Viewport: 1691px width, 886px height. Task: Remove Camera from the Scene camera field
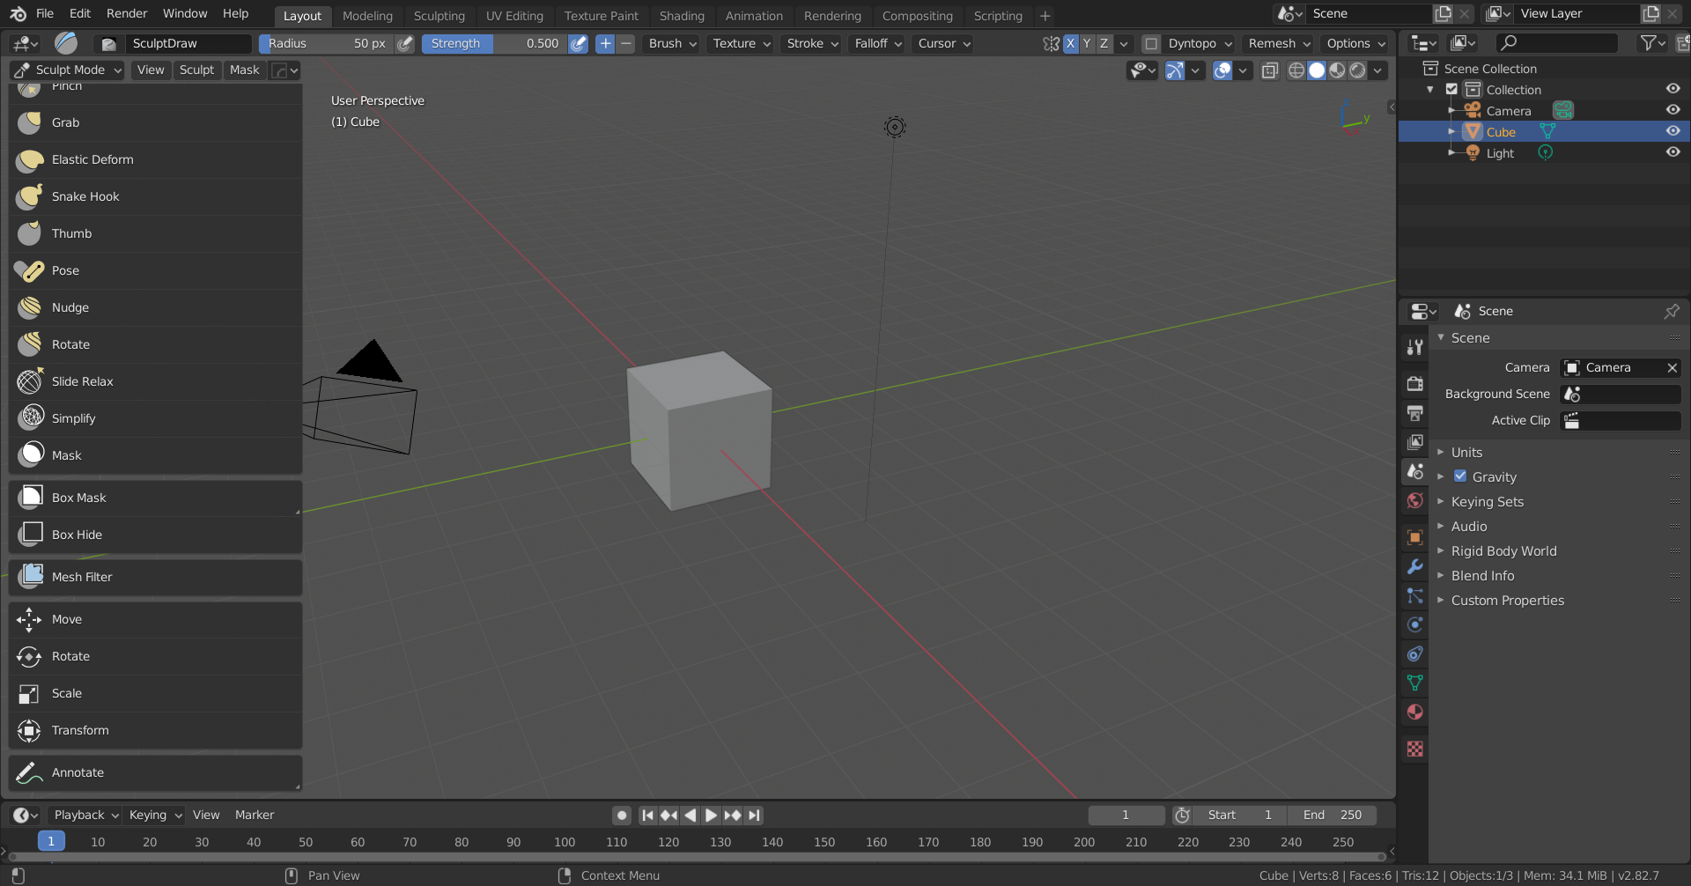click(x=1671, y=367)
